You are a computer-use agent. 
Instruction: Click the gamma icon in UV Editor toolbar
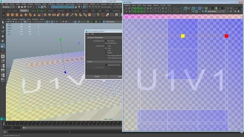tap(216, 8)
